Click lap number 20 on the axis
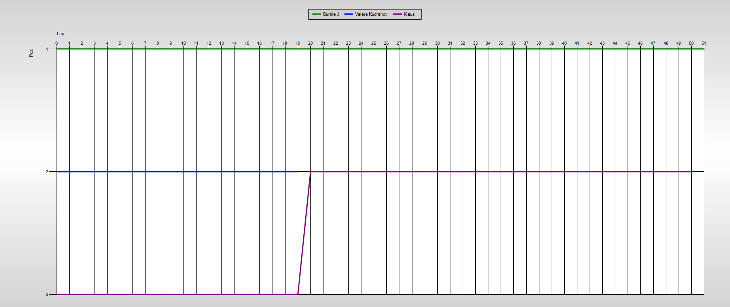730x307 pixels. click(x=310, y=43)
